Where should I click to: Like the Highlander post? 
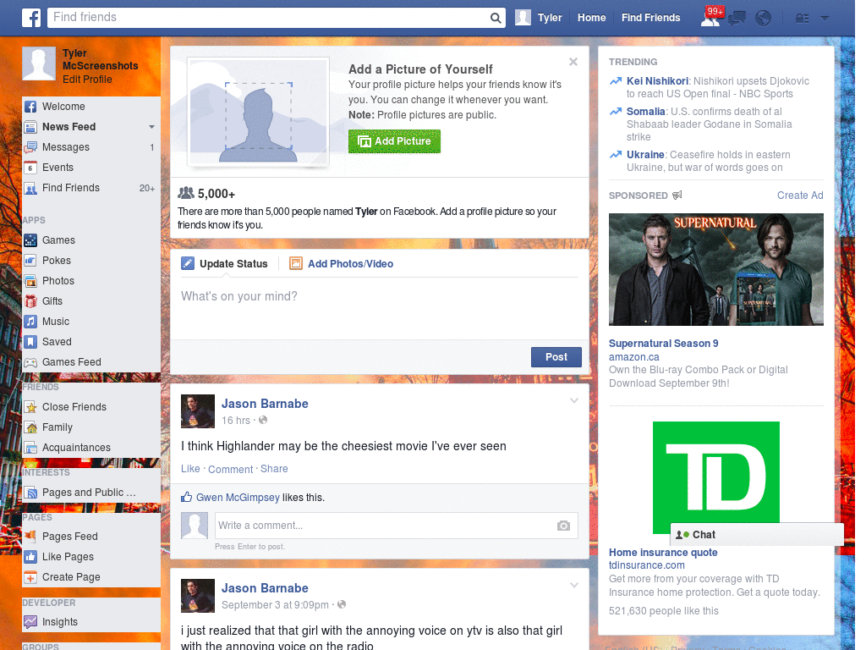[190, 469]
